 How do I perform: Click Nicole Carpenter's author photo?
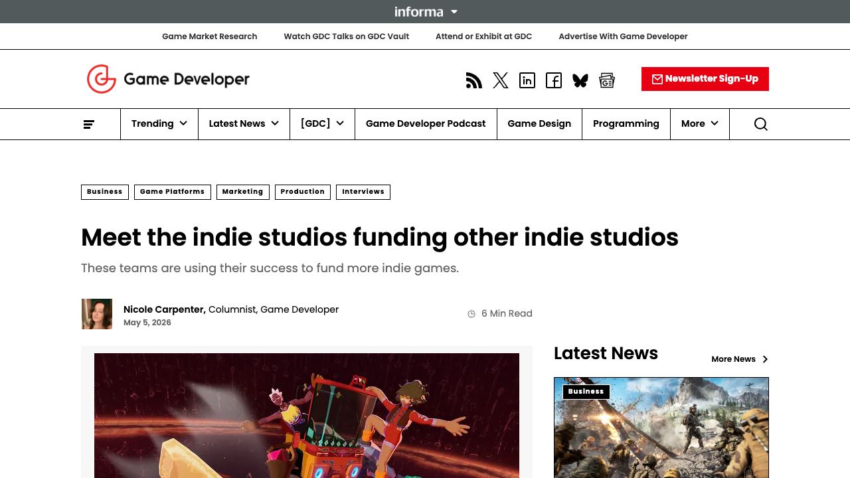tap(97, 314)
